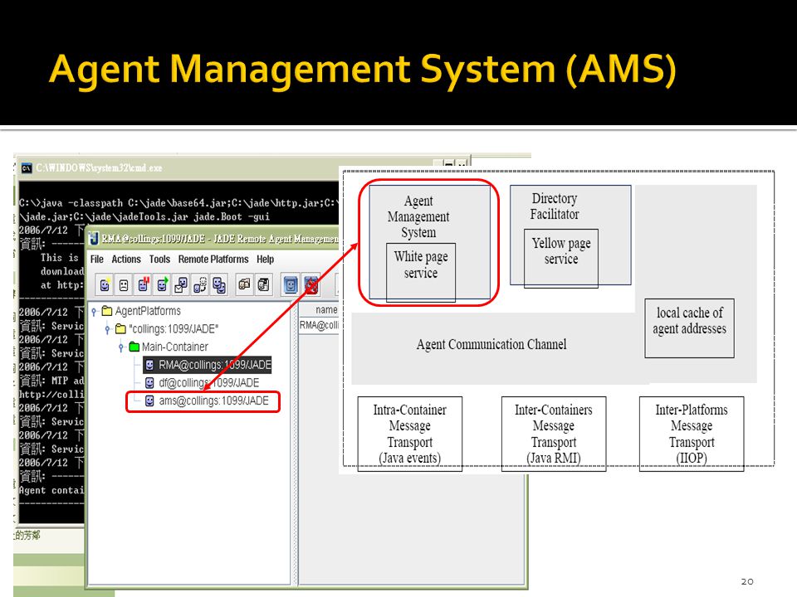
Task: Click the cmd.exe title bar icon
Action: pyautogui.click(x=27, y=168)
